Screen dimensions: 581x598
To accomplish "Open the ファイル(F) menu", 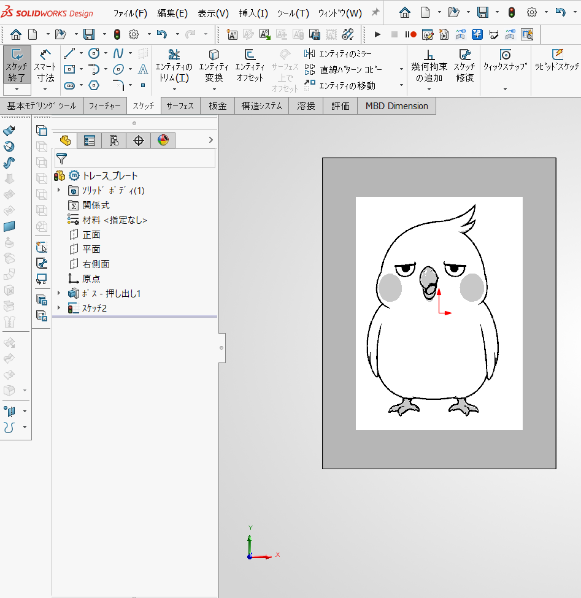I will [130, 13].
